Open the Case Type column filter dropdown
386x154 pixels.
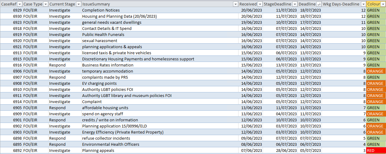pyautogui.click(x=46, y=4)
